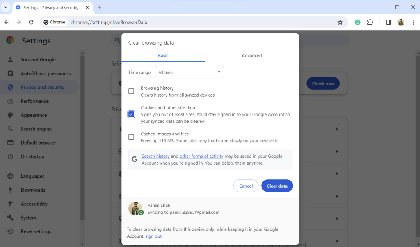The height and width of the screenshot is (247, 420).
Task: Click the back navigation arrow
Action: [x=6, y=22]
